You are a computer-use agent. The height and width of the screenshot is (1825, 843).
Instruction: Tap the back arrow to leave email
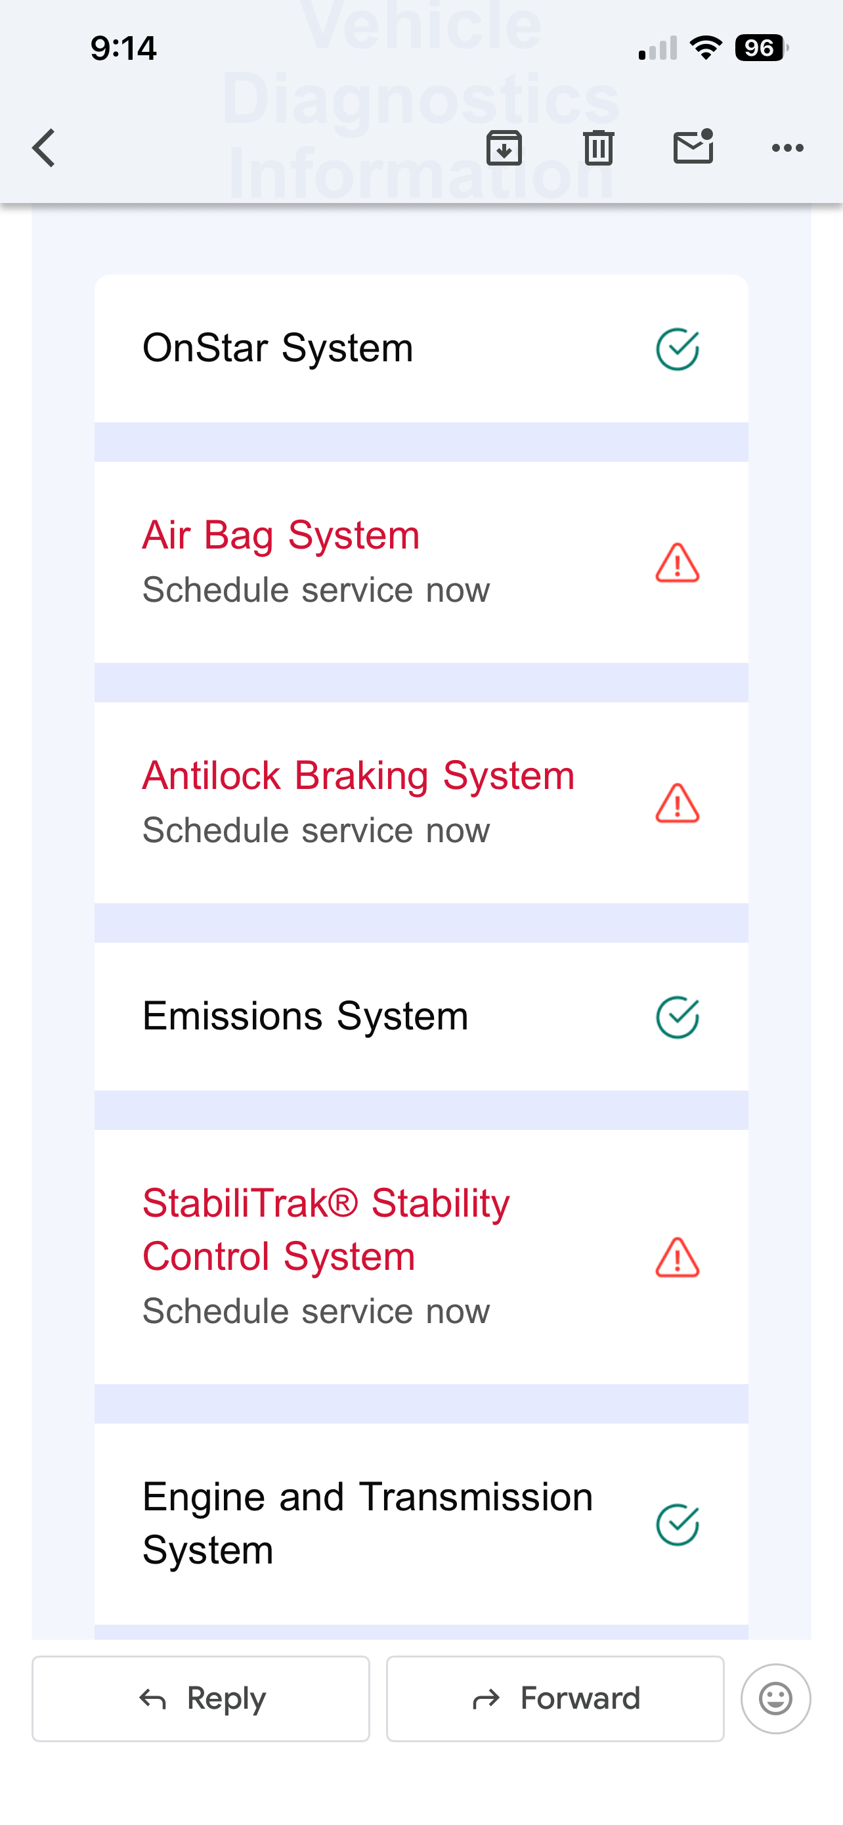[x=44, y=148]
